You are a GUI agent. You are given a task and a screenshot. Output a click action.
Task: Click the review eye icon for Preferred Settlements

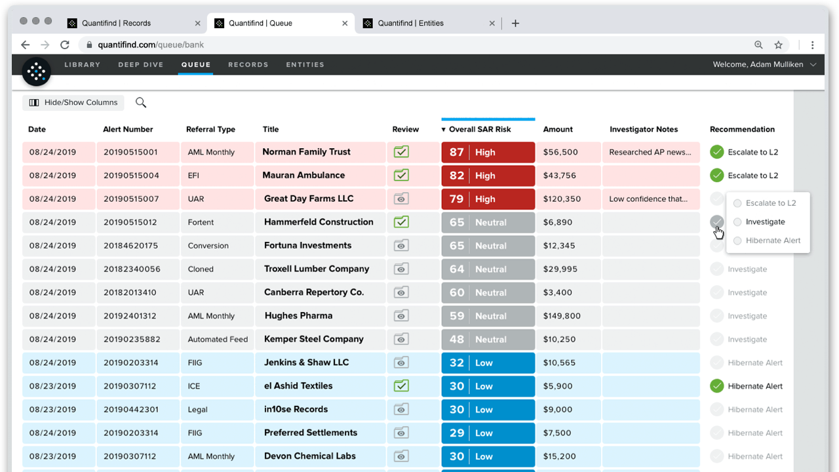click(401, 433)
